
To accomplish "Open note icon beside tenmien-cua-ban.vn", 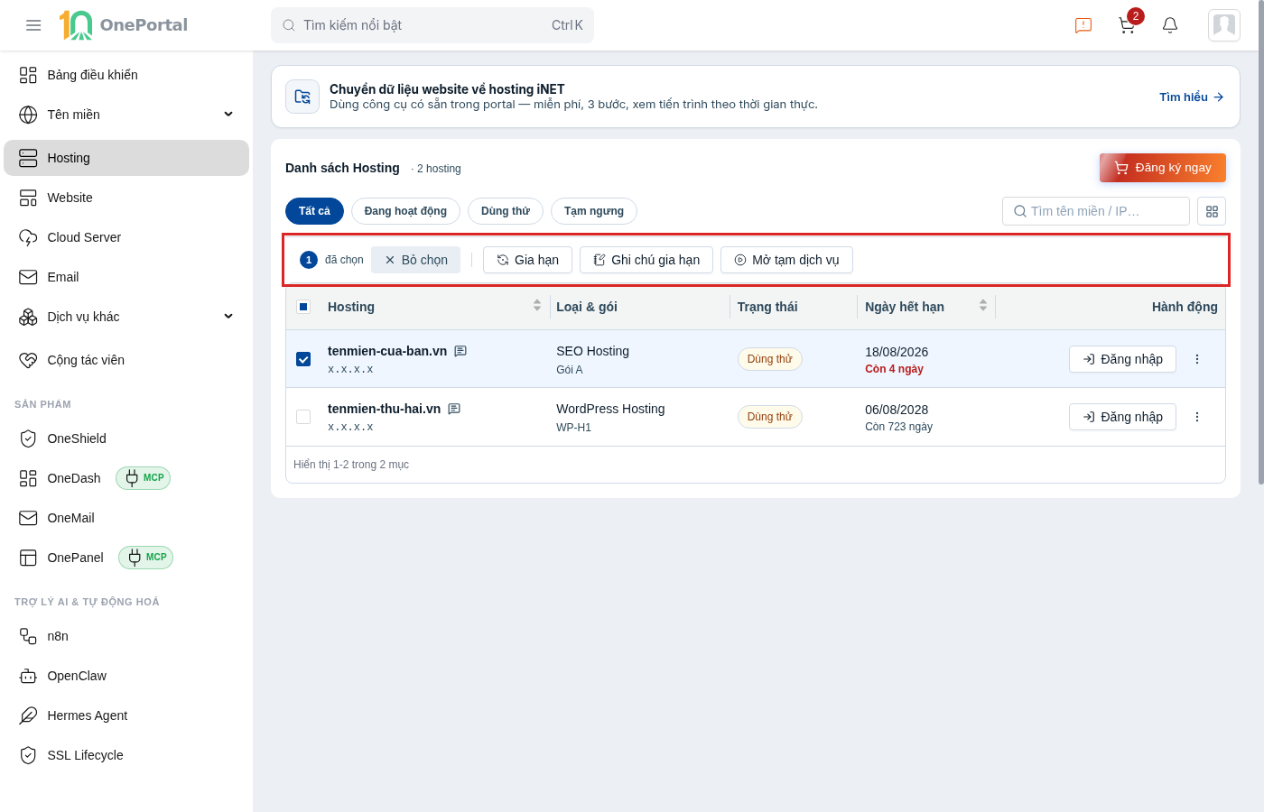I will pos(460,351).
